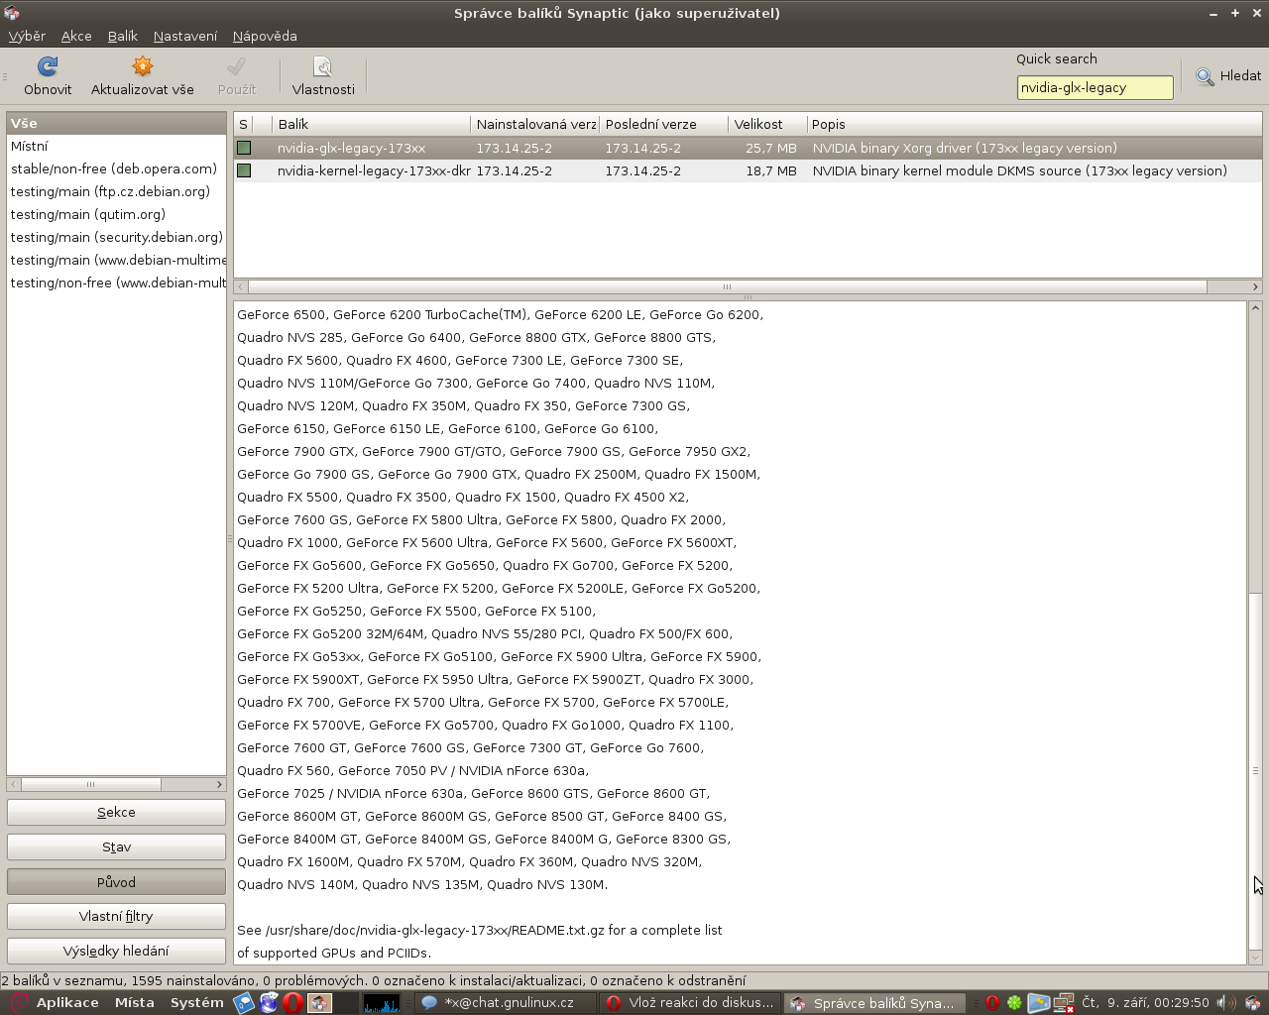Viewport: 1269px width, 1015px height.
Task: Open the Nápověda menu
Action: [x=265, y=36]
